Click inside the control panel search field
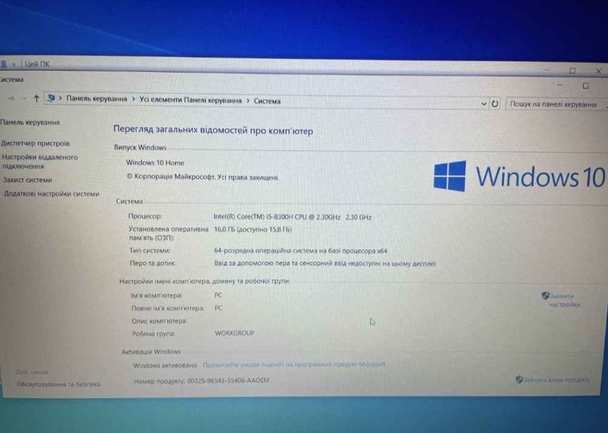 click(556, 104)
